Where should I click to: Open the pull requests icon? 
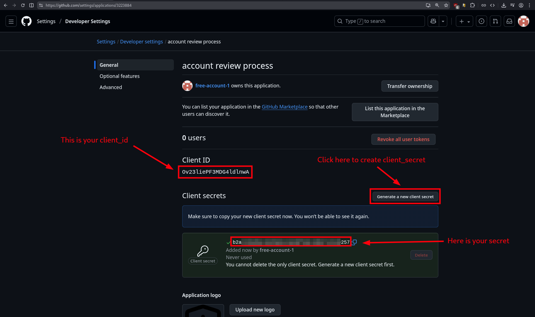(x=495, y=21)
